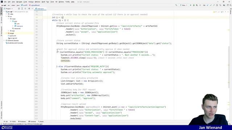Hide the Project panel with minus icon
This screenshot has width=232, height=130.
pyautogui.click(x=32, y=9)
